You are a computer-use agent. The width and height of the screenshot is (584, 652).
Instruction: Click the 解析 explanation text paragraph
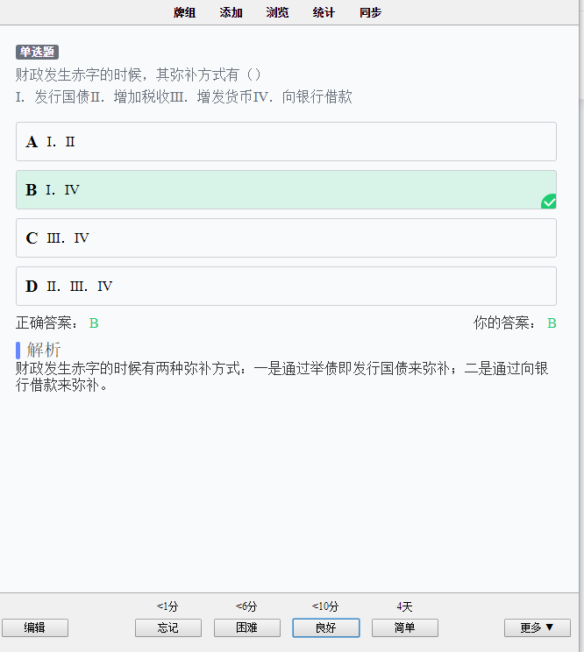point(282,377)
